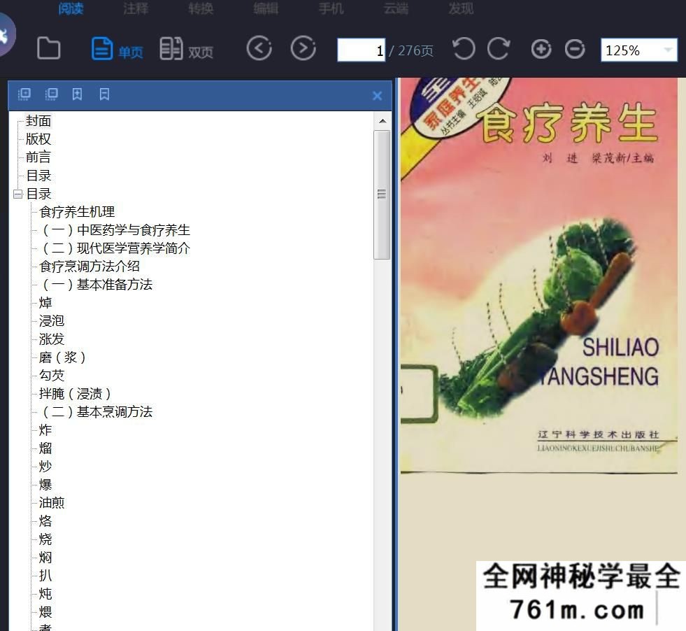Open the 手机 tab
Image resolution: width=686 pixels, height=631 pixels.
point(331,8)
